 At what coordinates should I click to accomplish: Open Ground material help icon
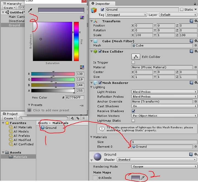(x=191, y=154)
